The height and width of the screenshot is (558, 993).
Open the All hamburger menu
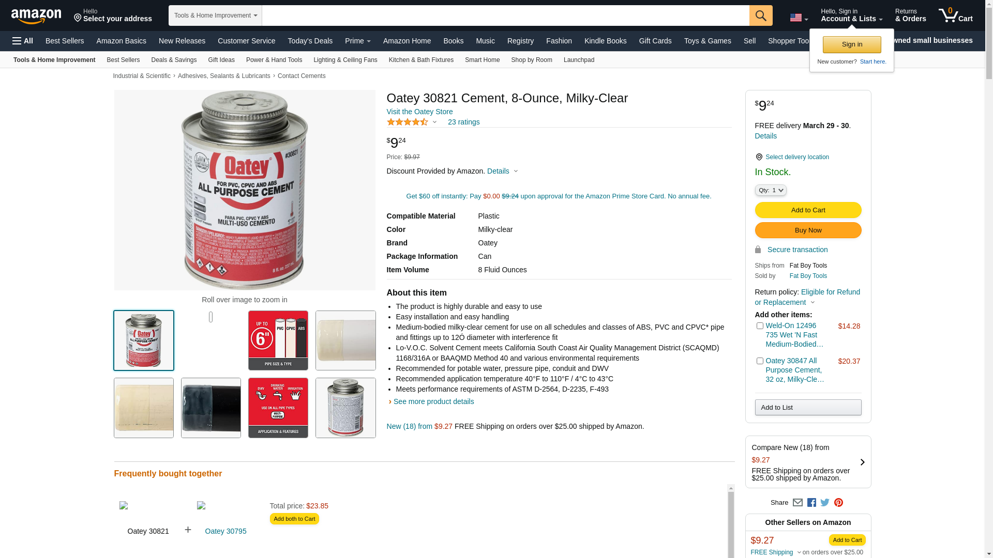click(23, 41)
